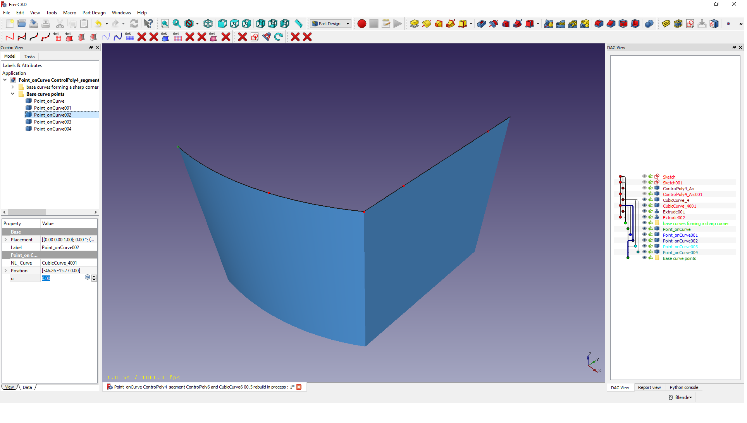This screenshot has width=747, height=423.
Task: Select the Tasks tab in Combo View
Action: [x=29, y=57]
